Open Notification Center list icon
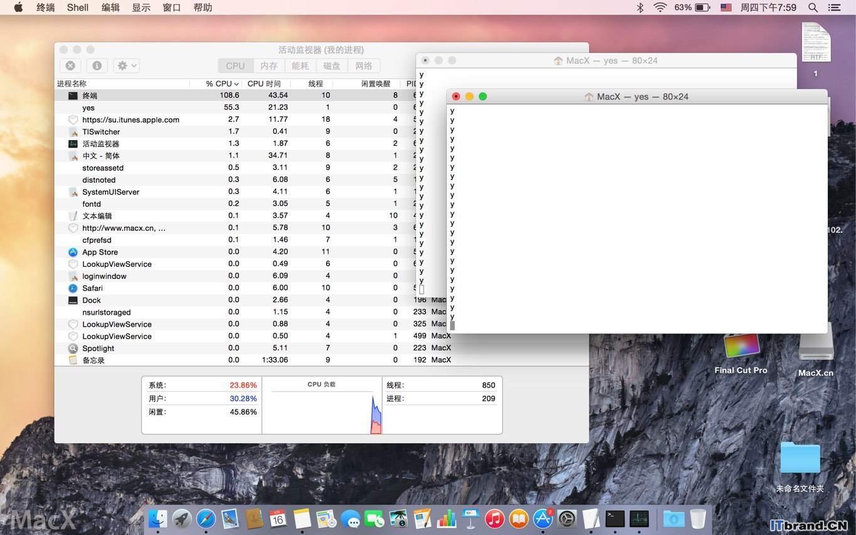This screenshot has height=535, width=856. (x=834, y=8)
